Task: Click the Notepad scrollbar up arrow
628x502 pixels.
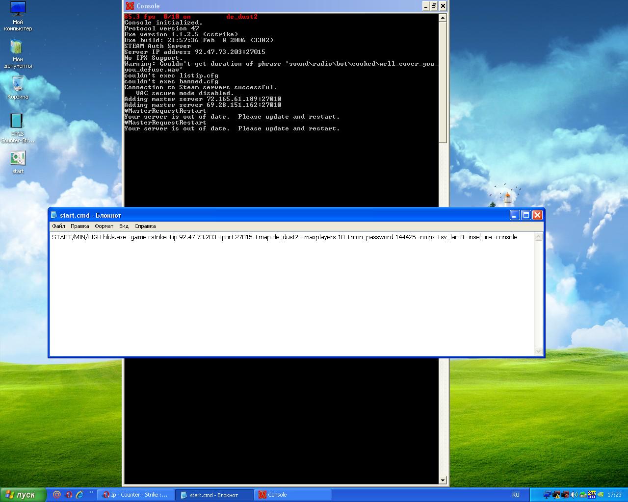Action: (x=538, y=237)
